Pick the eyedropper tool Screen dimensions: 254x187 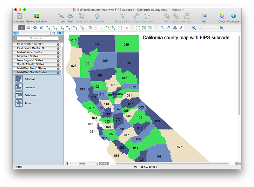tap(181, 28)
